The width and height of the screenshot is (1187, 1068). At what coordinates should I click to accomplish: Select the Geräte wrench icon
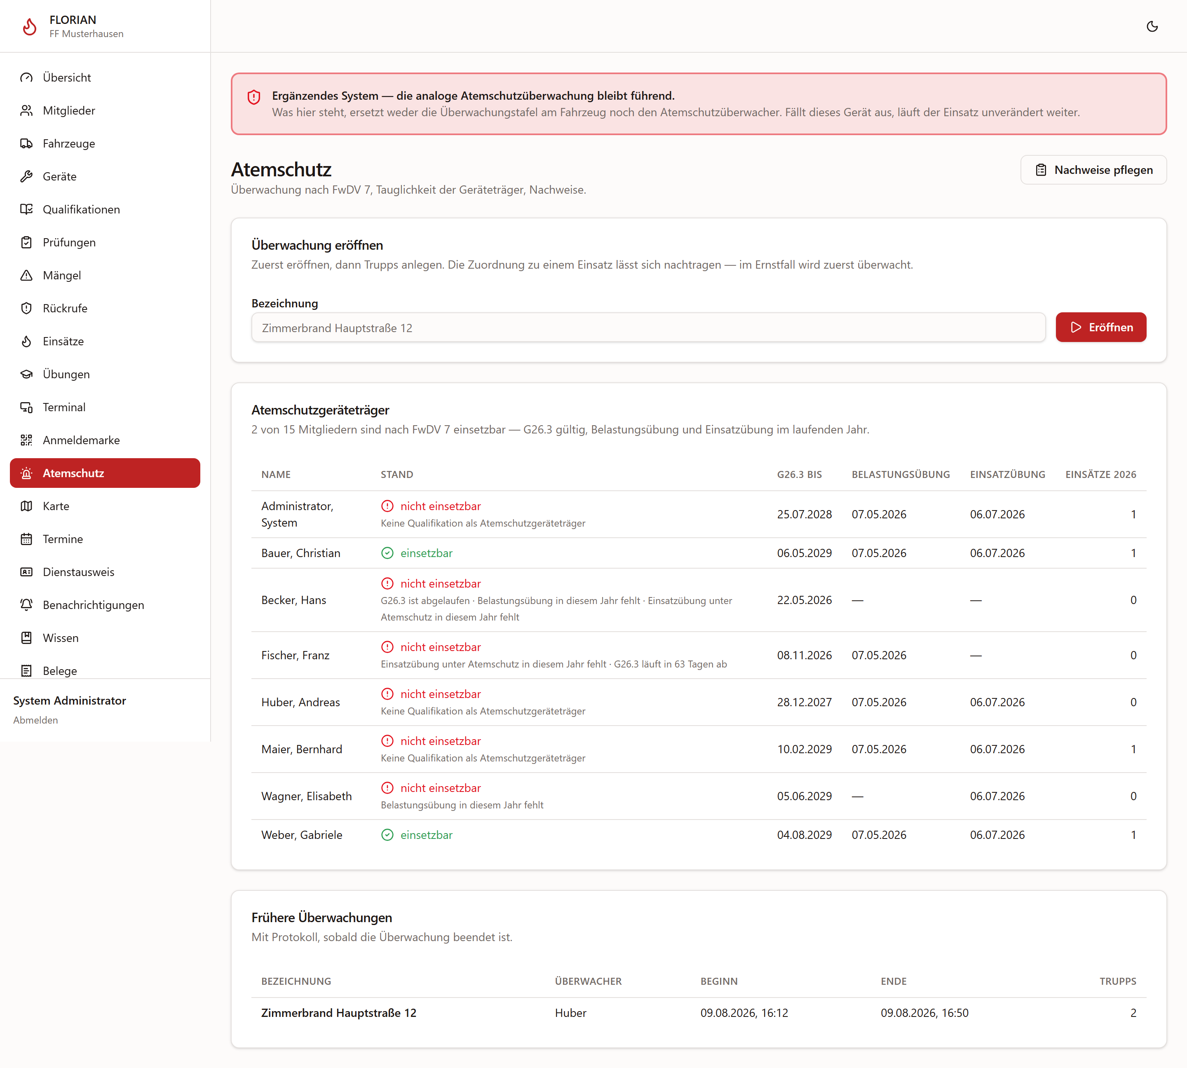click(26, 176)
